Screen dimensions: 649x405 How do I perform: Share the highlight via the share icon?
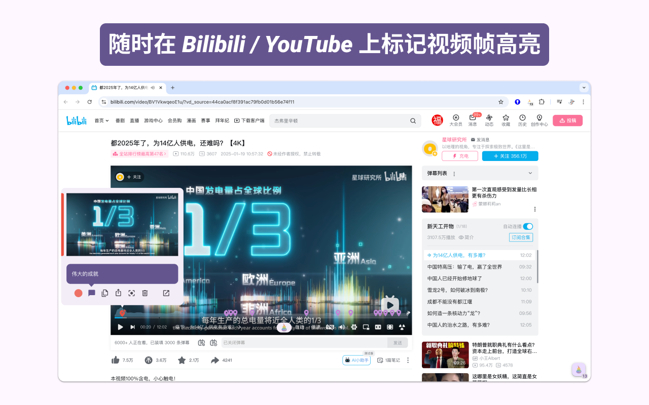point(118,293)
